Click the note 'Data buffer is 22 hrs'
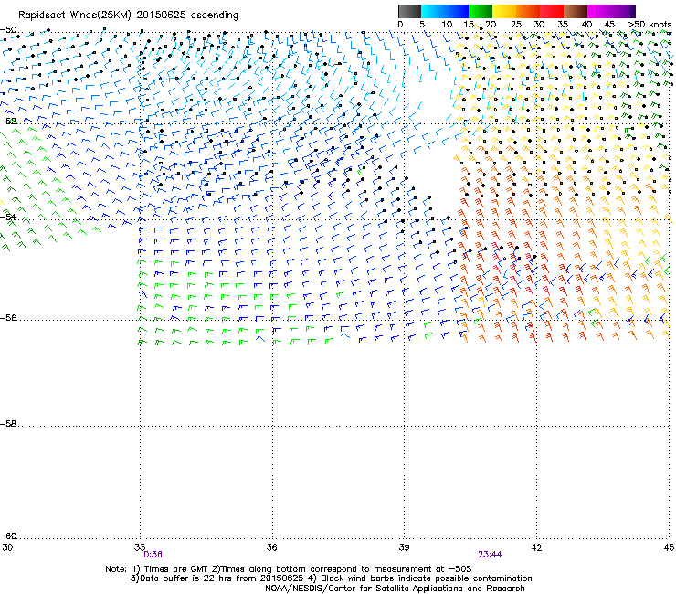 (186, 578)
